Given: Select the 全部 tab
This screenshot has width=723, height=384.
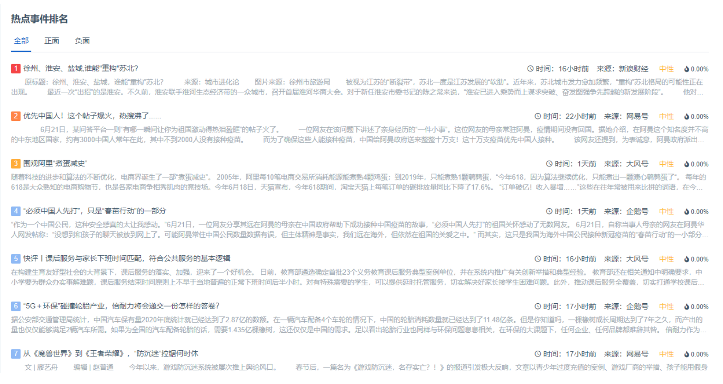Looking at the screenshot, I should 21,41.
